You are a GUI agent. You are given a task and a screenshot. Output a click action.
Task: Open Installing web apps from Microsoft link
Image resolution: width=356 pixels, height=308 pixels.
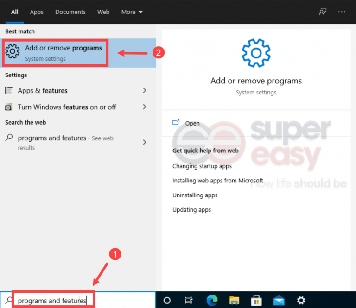[x=218, y=181]
